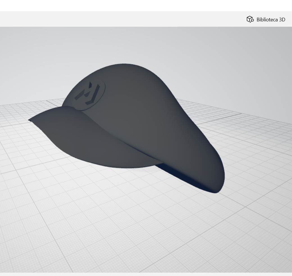Click the 3D cube search icon
The height and width of the screenshot is (276, 292).
pos(250,19)
